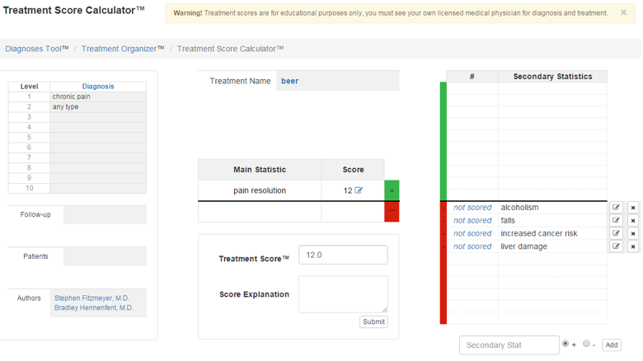This screenshot has height=361, width=643.
Task: Open author Stephen Fitzmeyer, M.D.
Action: tap(92, 298)
